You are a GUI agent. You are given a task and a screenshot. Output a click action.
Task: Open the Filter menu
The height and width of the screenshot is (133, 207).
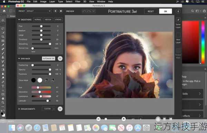(x=78, y=2)
